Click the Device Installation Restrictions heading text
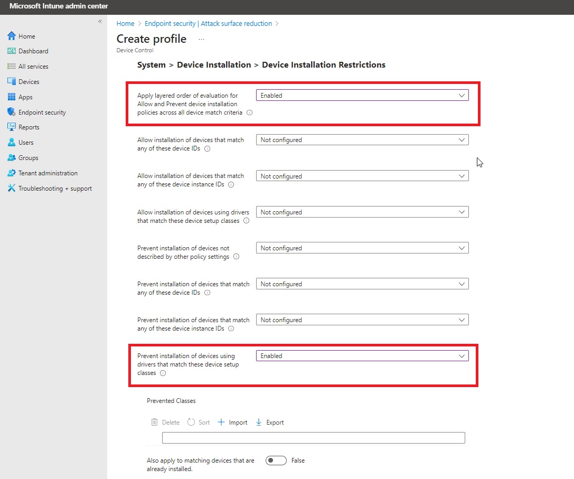Screen dimensions: 574x479 click(x=324, y=65)
